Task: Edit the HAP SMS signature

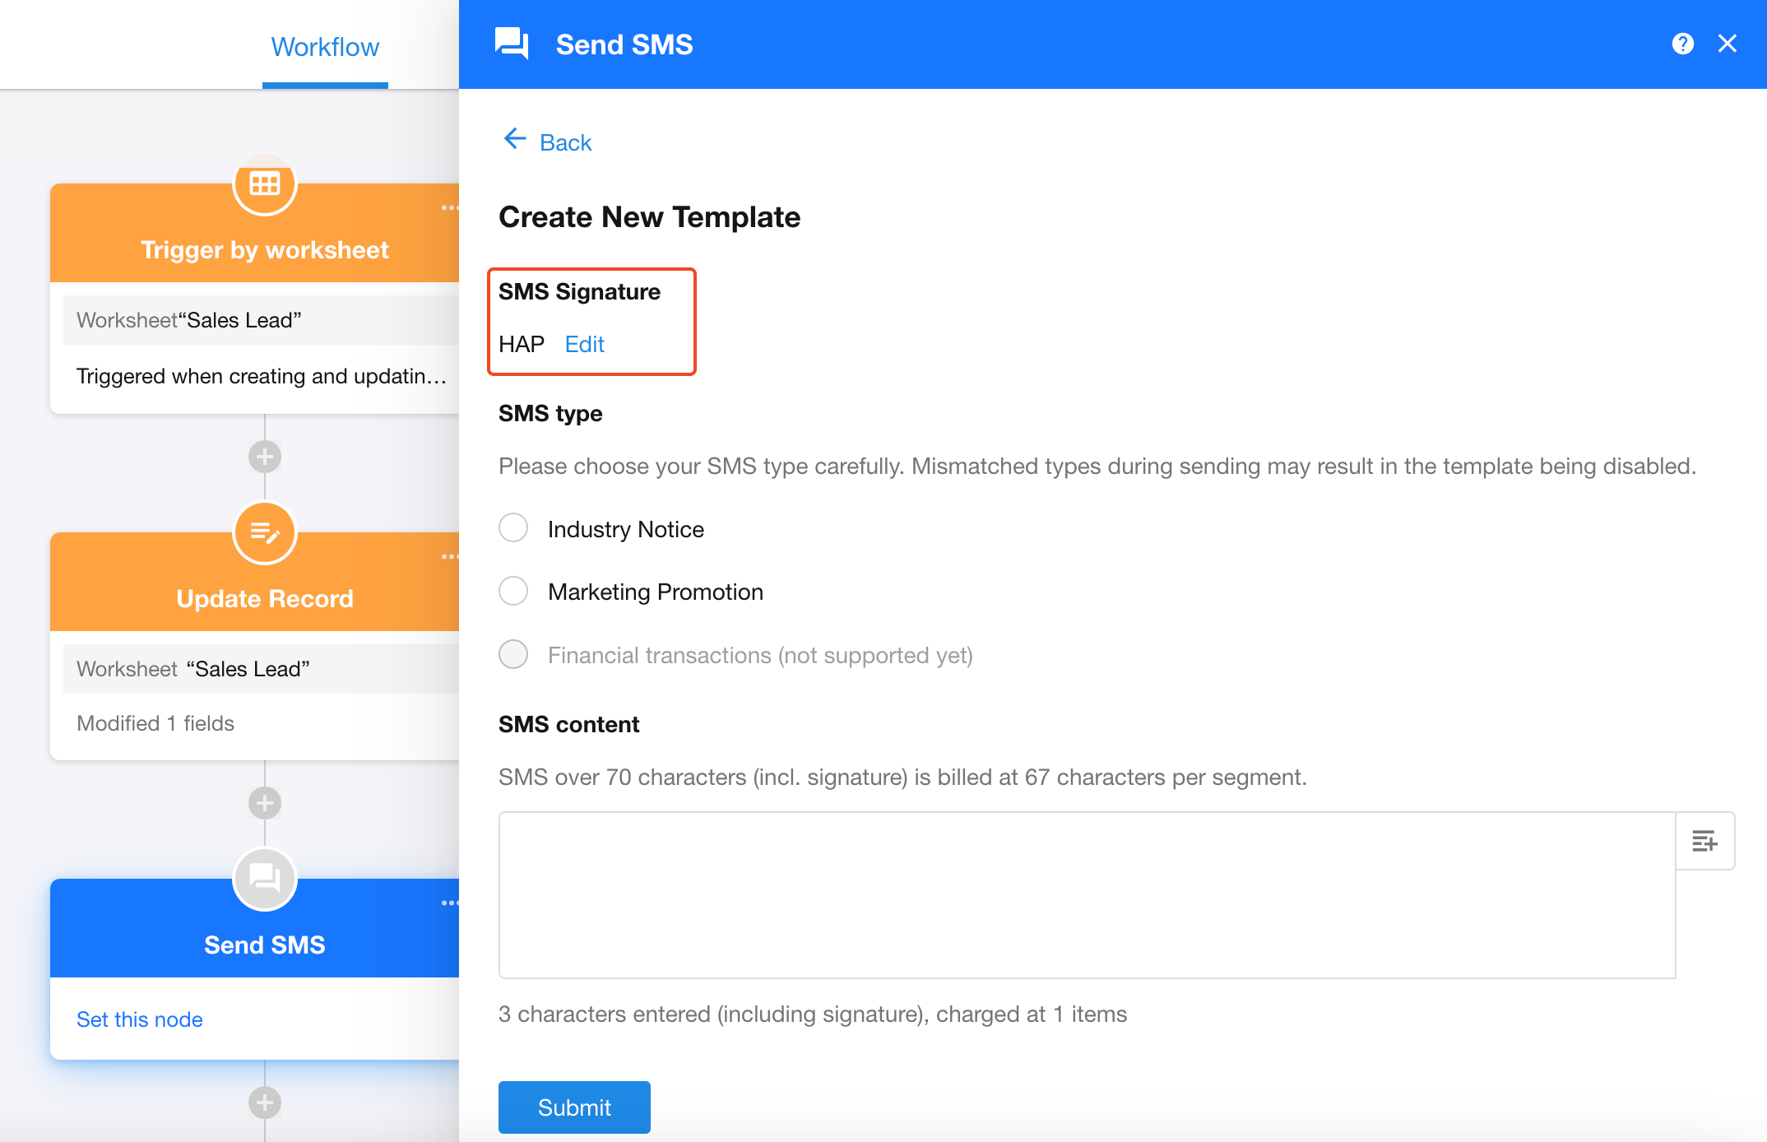Action: coord(584,344)
